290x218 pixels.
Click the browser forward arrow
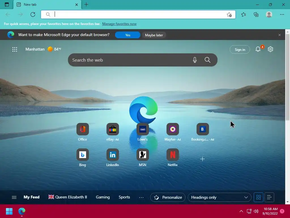click(x=20, y=14)
